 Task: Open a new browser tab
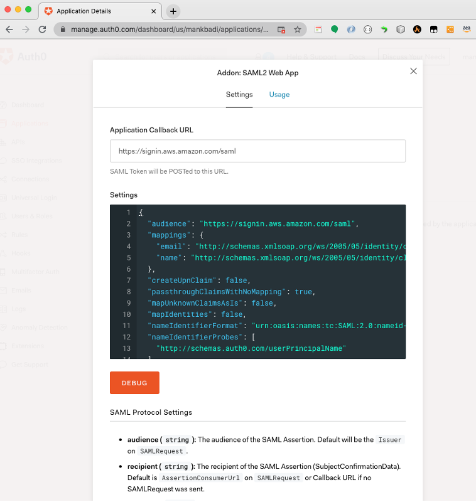pyautogui.click(x=172, y=10)
